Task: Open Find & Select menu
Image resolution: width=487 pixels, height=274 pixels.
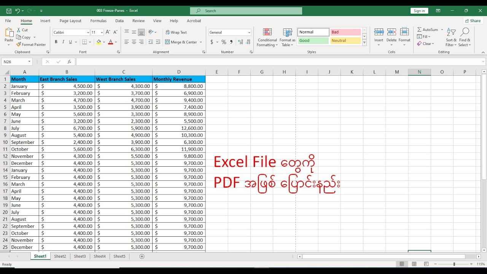Action: (x=465, y=38)
